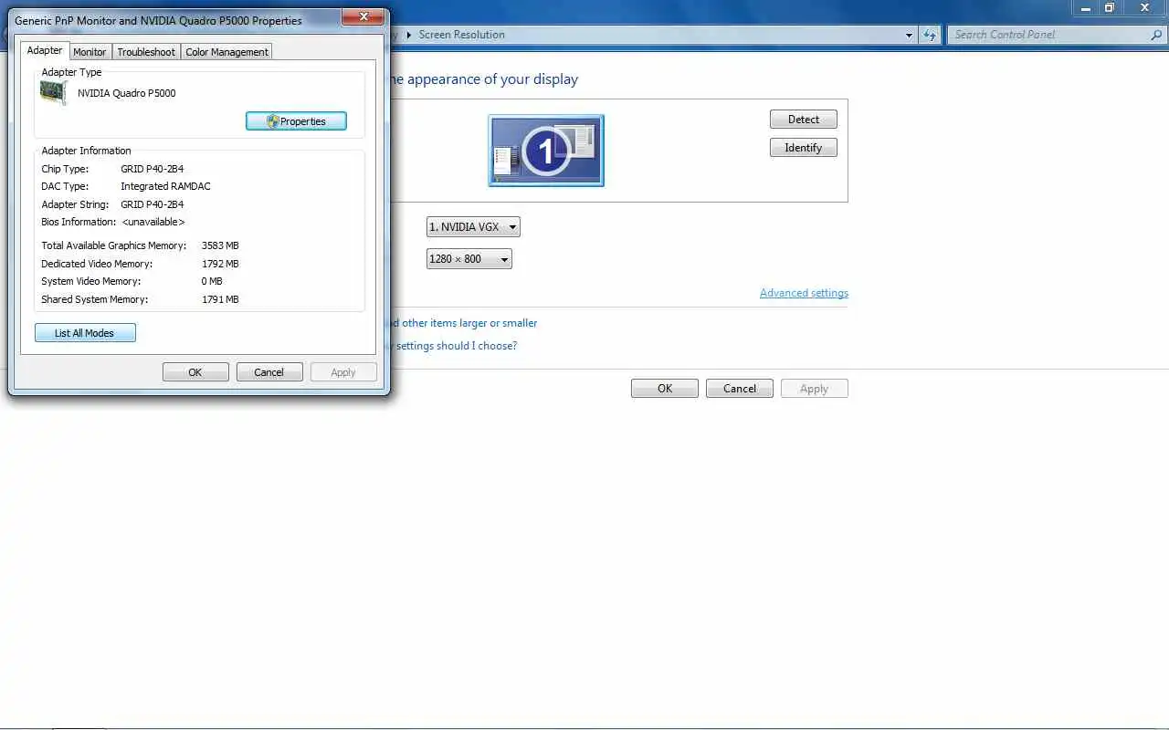Click the refresh icon beside the address bar

(x=930, y=35)
